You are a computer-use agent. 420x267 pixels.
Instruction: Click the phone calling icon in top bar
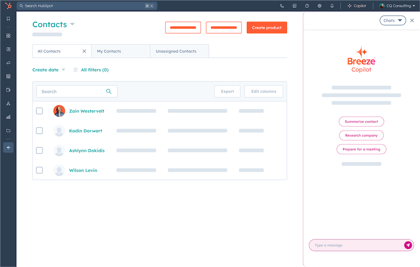282,6
